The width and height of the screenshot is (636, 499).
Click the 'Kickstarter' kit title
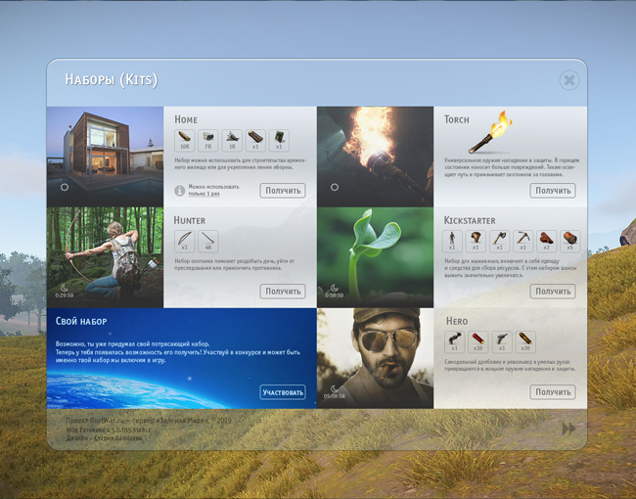[x=470, y=220]
